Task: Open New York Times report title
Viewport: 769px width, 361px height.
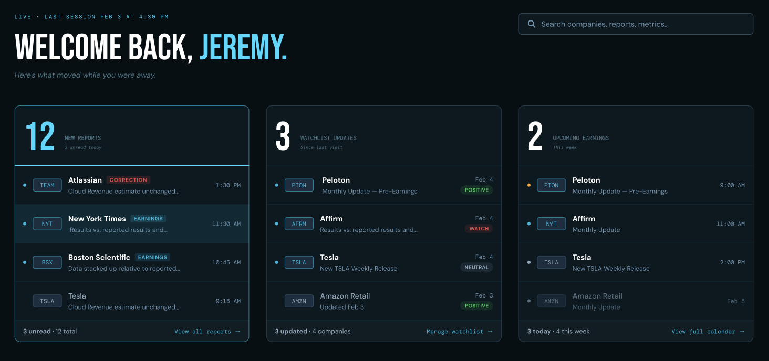Action: point(97,219)
